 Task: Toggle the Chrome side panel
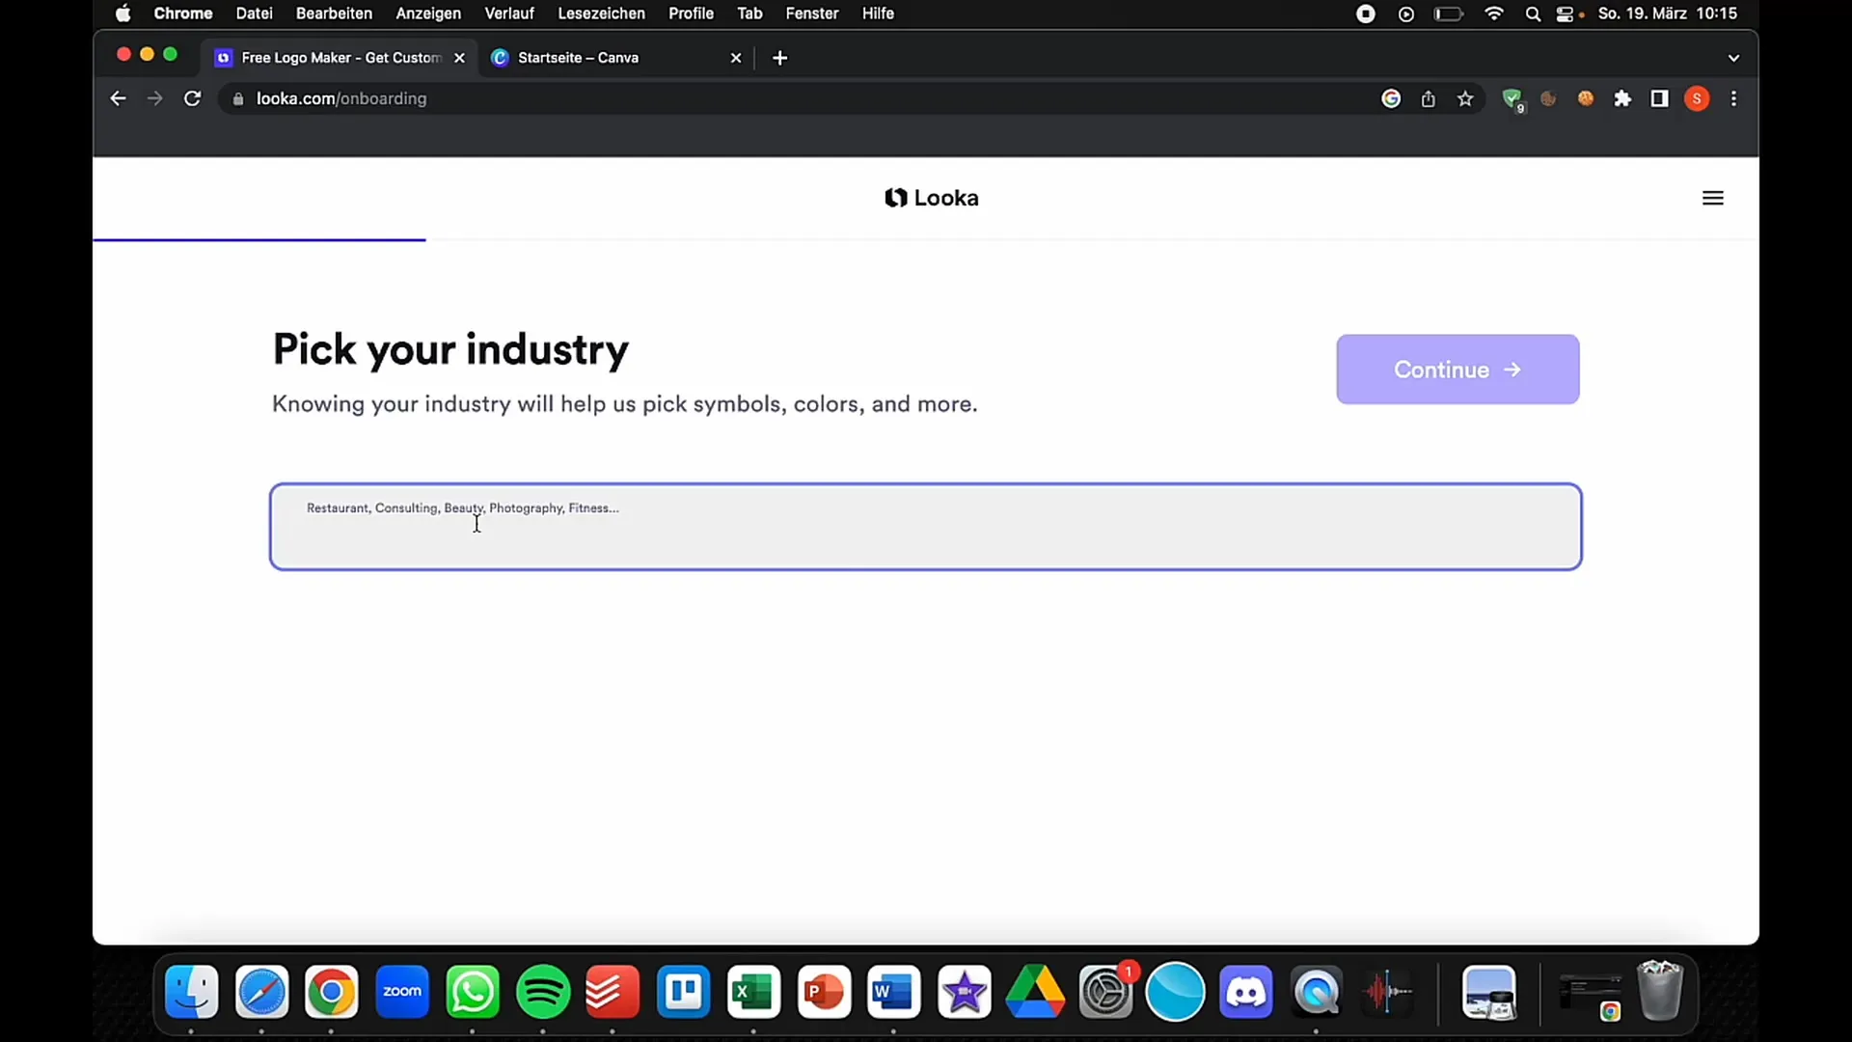click(1659, 98)
